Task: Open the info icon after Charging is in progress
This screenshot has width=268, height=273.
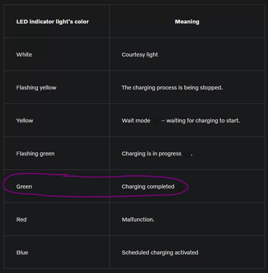Action: tap(186, 154)
